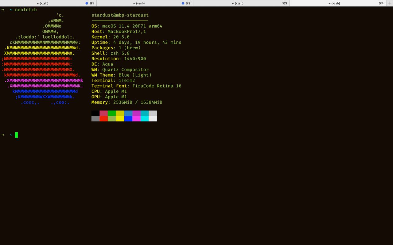Click the blue activity dot on tab ⌘1
The height and width of the screenshot is (245, 393).
coord(87,3)
